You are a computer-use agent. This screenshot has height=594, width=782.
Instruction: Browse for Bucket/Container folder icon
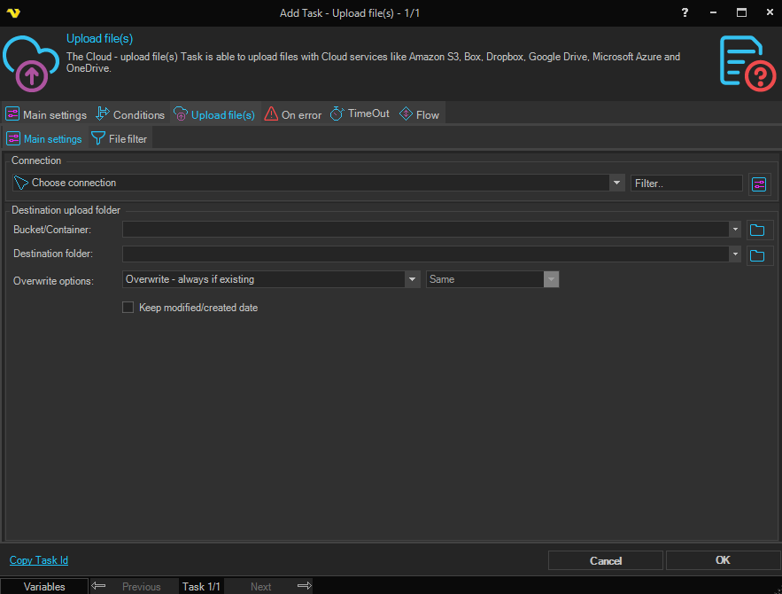point(756,230)
